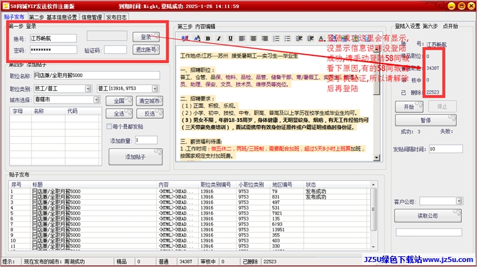Switch to the 贴子发布 tab

coord(14,17)
